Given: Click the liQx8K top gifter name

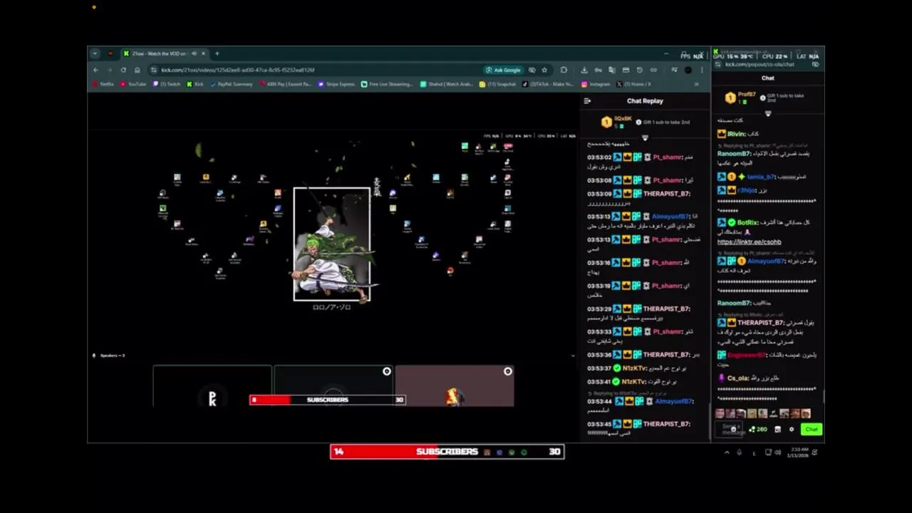Looking at the screenshot, I should [x=623, y=118].
